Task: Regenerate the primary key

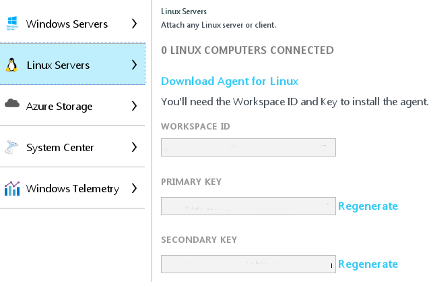Action: [368, 206]
